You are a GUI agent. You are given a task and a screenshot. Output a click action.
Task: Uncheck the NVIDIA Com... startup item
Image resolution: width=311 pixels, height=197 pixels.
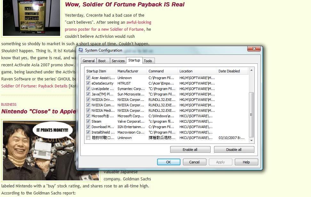(88, 105)
